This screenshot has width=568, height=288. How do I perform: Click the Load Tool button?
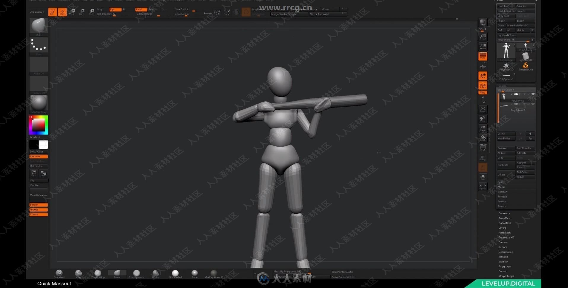coord(506,6)
